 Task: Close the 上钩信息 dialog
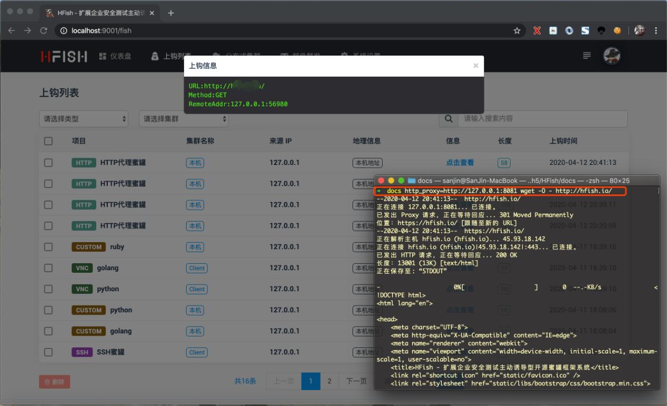click(x=476, y=66)
